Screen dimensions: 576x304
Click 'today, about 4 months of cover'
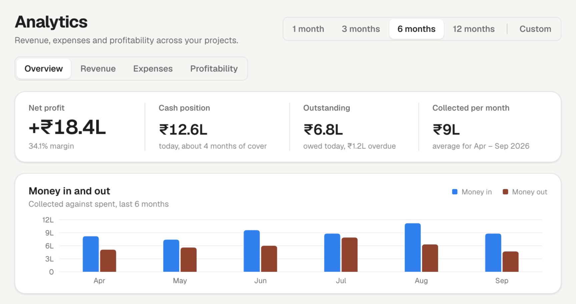213,146
